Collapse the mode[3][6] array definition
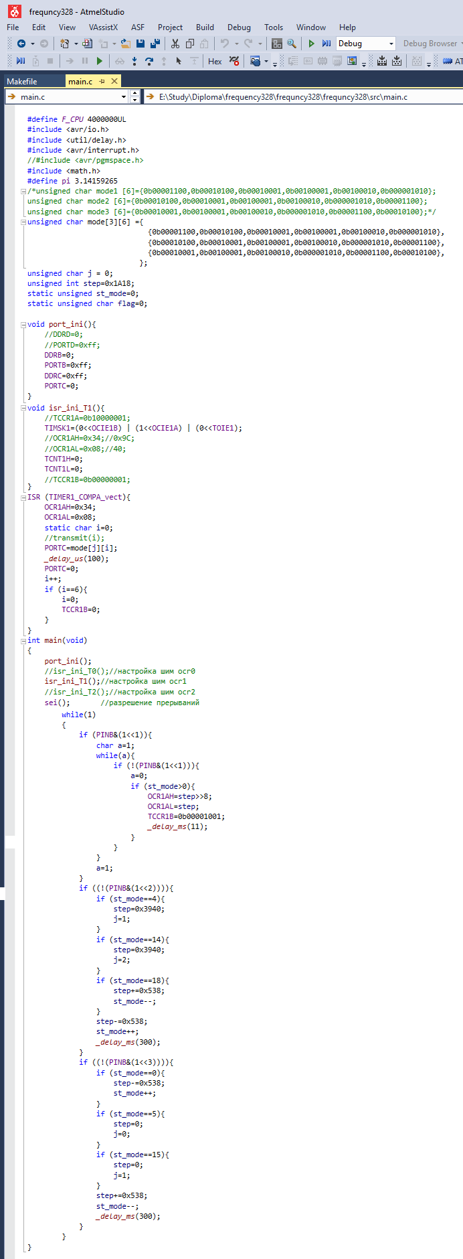This screenshot has height=1259, width=463. [x=23, y=222]
